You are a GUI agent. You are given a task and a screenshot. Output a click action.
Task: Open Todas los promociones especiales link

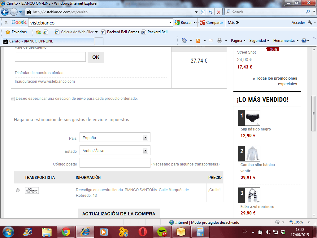pyautogui.click(x=275, y=81)
